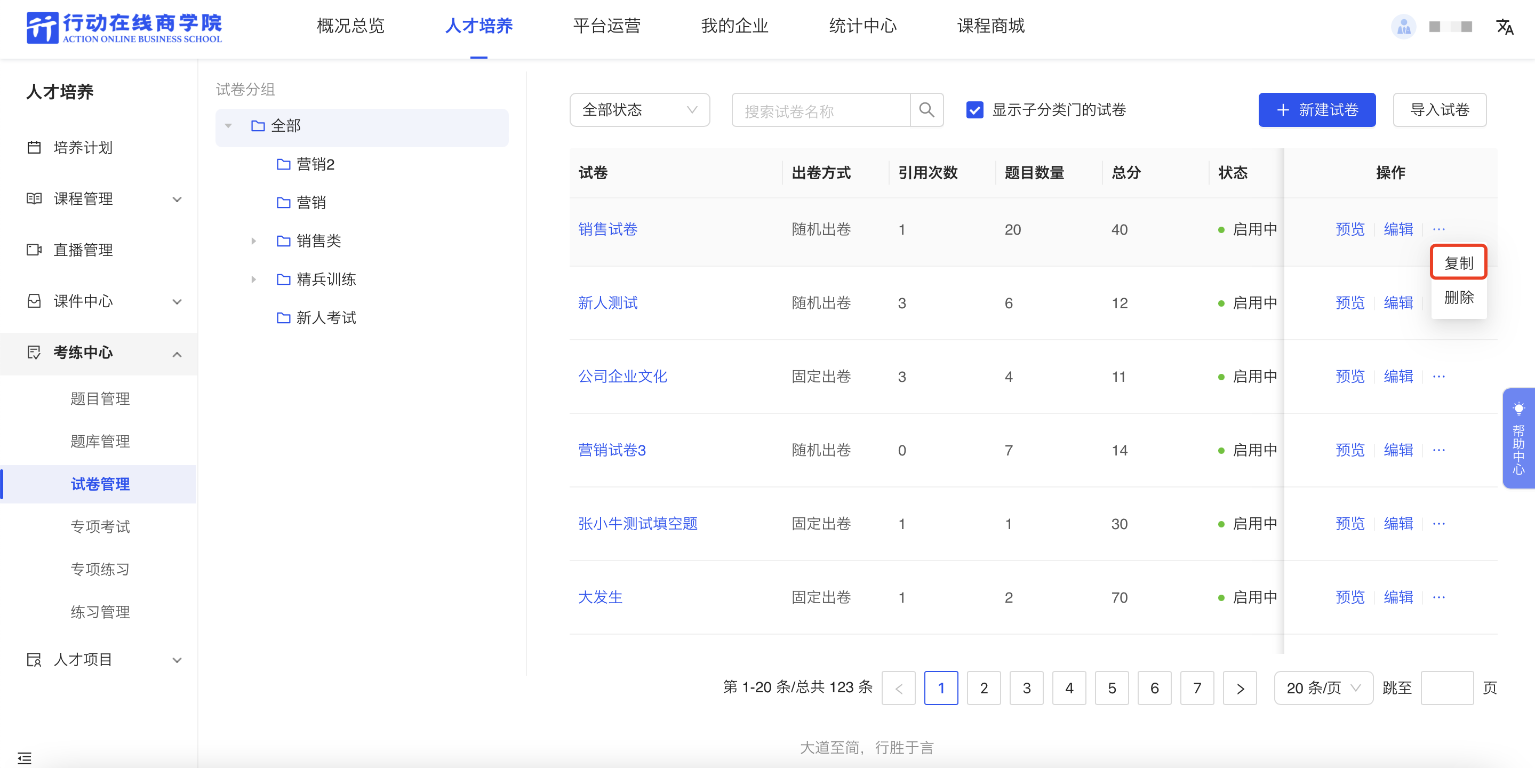
Task: Open more actions for 大发生
Action: coord(1438,597)
